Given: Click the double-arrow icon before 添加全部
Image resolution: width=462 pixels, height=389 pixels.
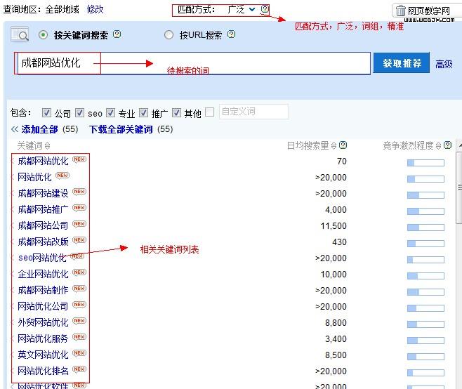Looking at the screenshot, I should [15, 129].
